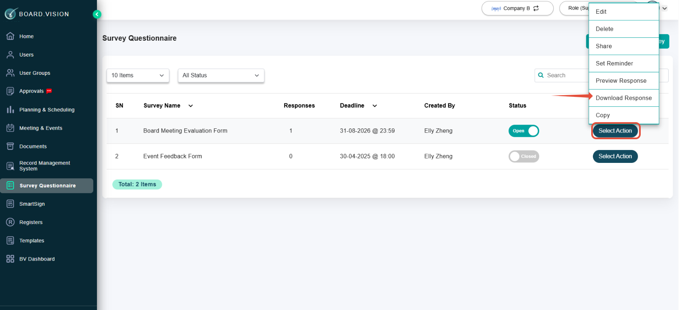Click the search magnifier icon

coord(541,75)
